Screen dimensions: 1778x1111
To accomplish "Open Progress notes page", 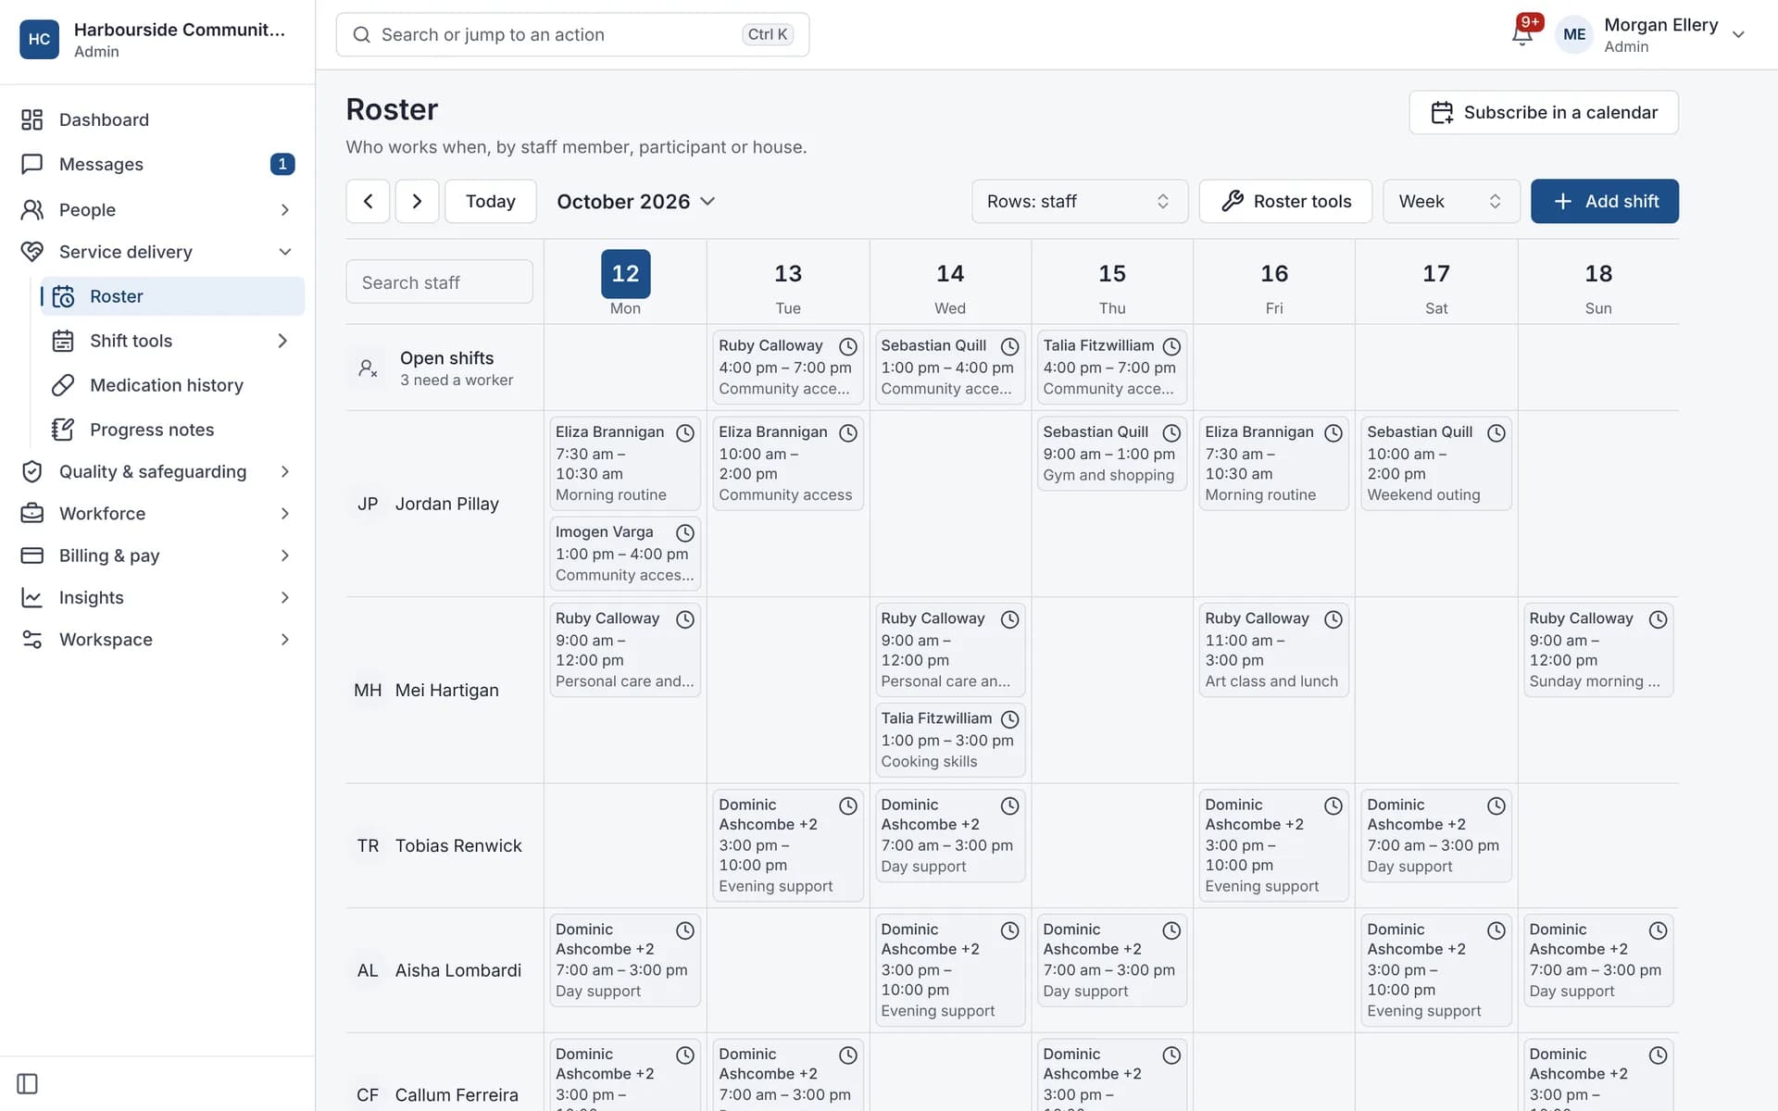I will pos(172,430).
